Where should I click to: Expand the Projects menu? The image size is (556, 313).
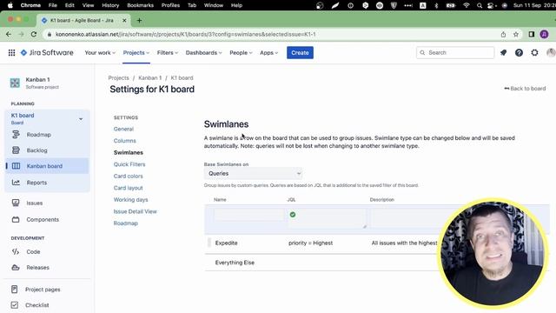(136, 52)
